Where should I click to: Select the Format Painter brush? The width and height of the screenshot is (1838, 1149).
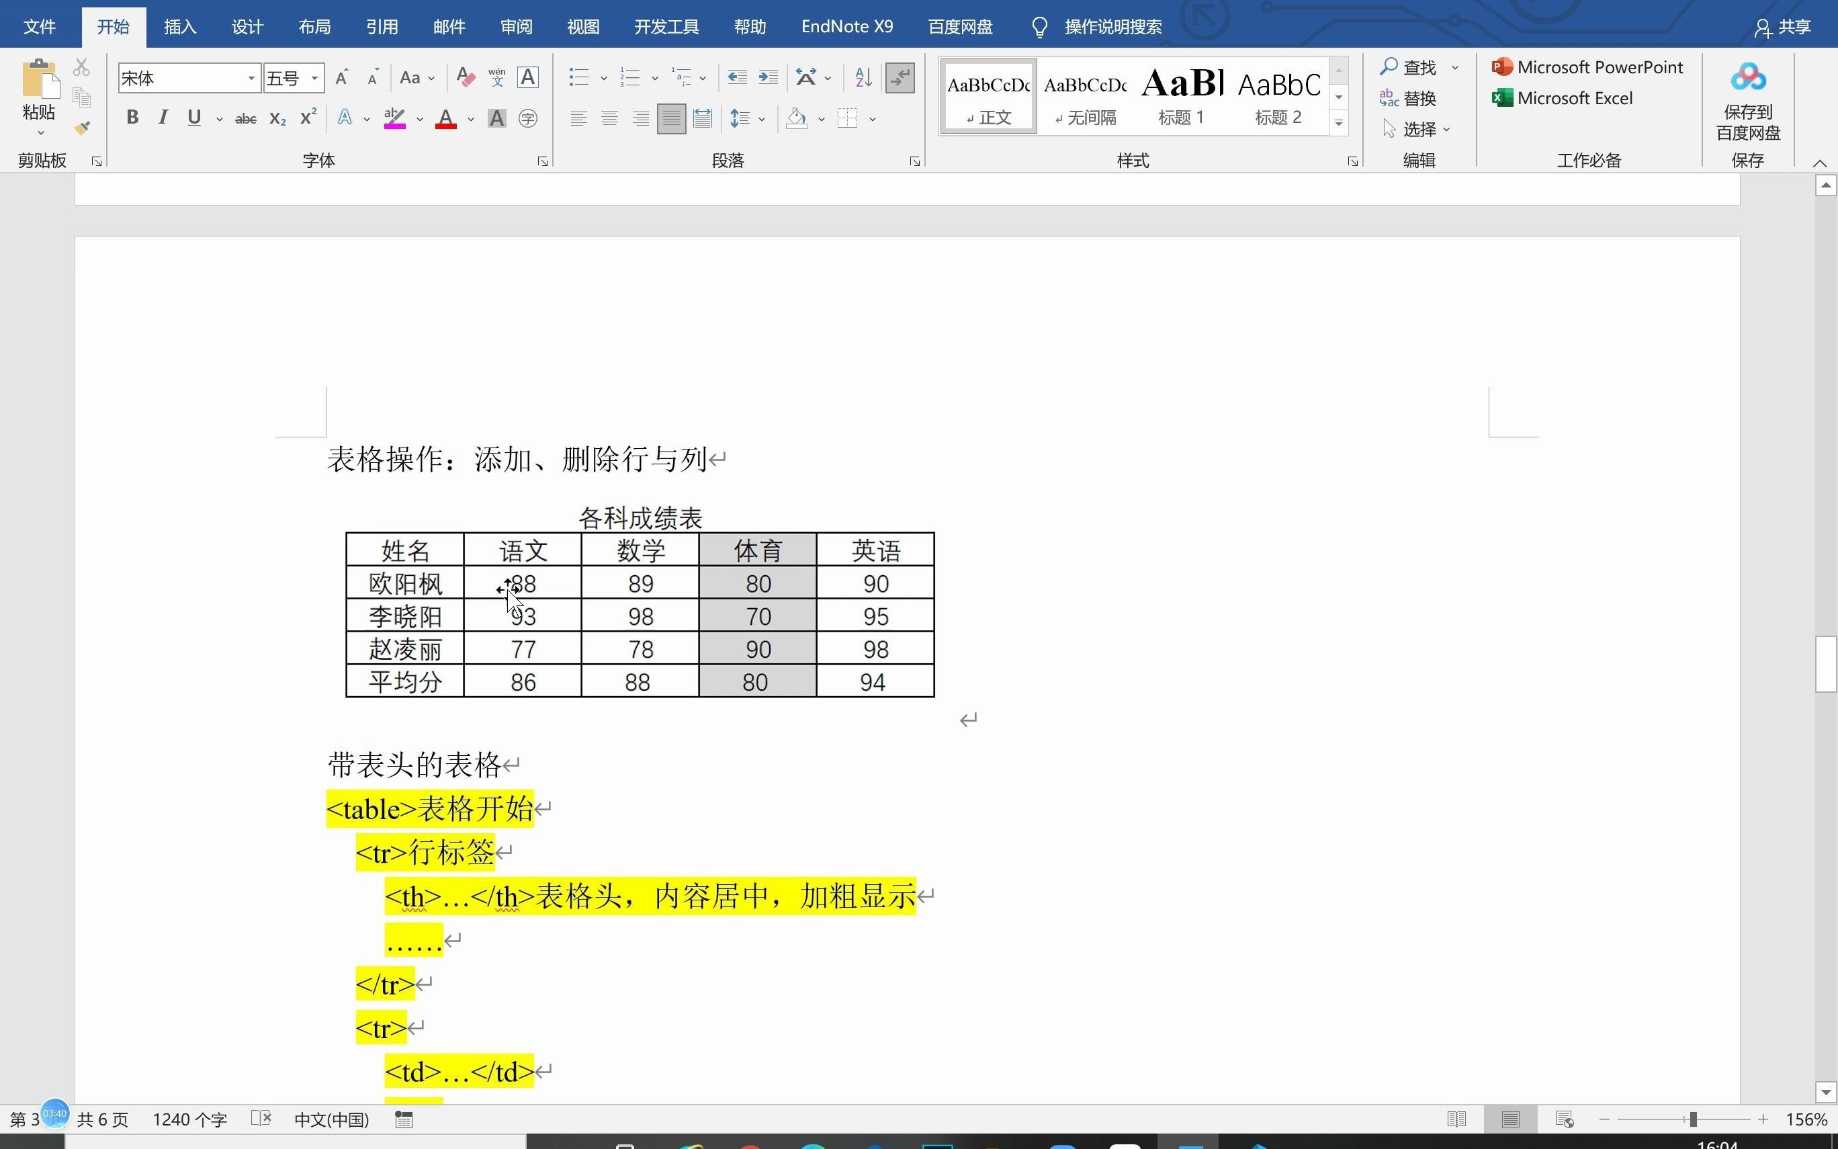[x=81, y=128]
